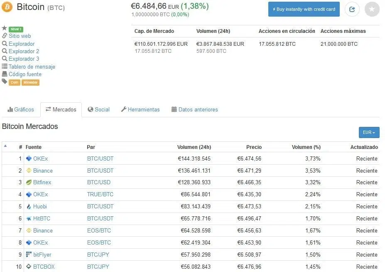Open HitBTC exchange link

coord(42,218)
